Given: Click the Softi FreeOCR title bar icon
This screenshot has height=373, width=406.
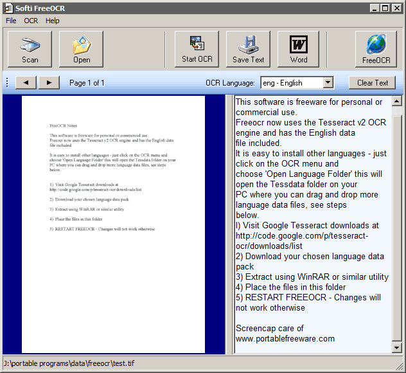Looking at the screenshot, I should point(9,8).
